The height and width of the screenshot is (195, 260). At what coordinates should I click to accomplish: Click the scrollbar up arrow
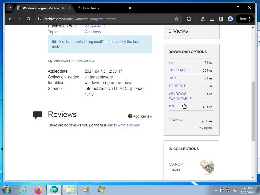(253, 27)
